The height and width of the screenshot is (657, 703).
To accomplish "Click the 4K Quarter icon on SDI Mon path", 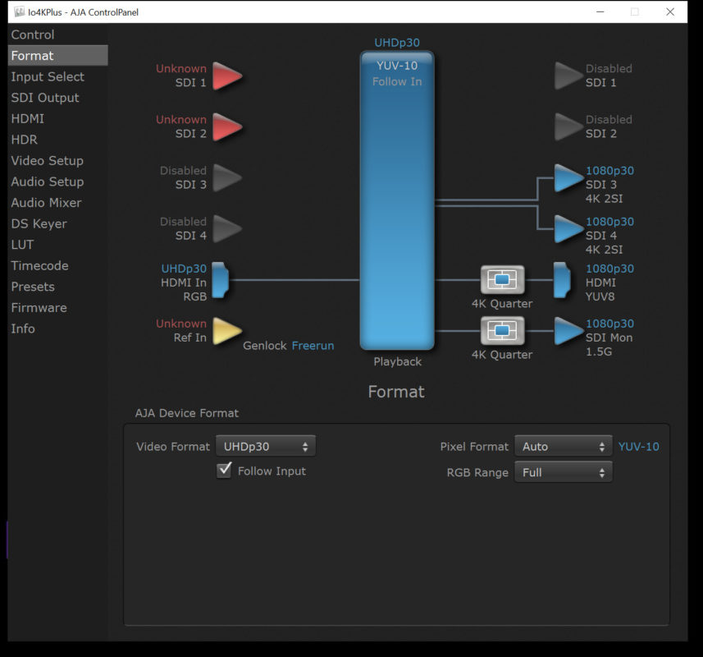I will [502, 331].
